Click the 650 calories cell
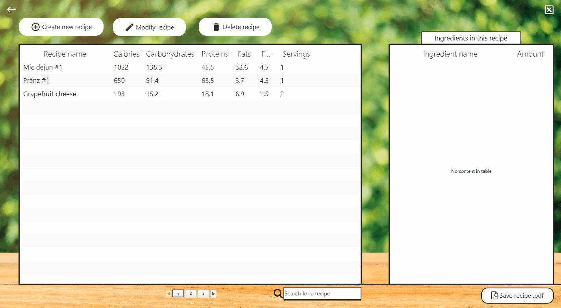Image resolution: width=561 pixels, height=308 pixels. tap(119, 81)
